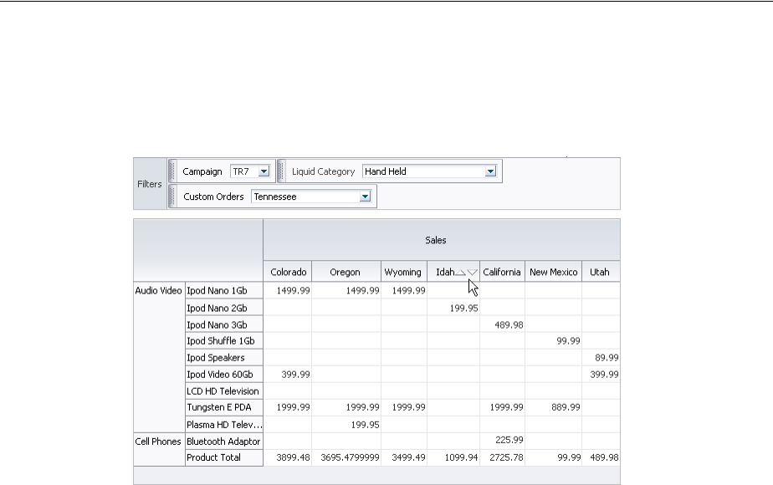Click the New Mexico 889.99 cell
The height and width of the screenshot is (485, 773).
[554, 407]
